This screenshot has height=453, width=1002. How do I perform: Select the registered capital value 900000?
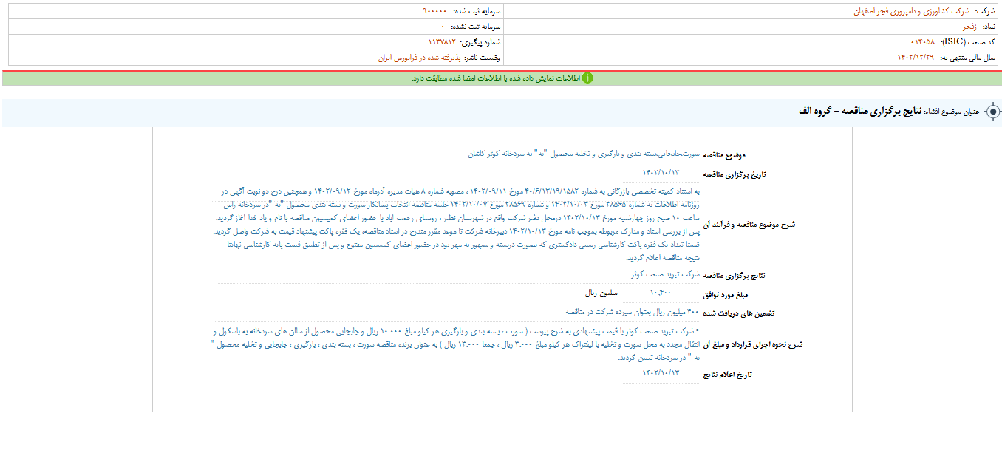click(x=435, y=12)
